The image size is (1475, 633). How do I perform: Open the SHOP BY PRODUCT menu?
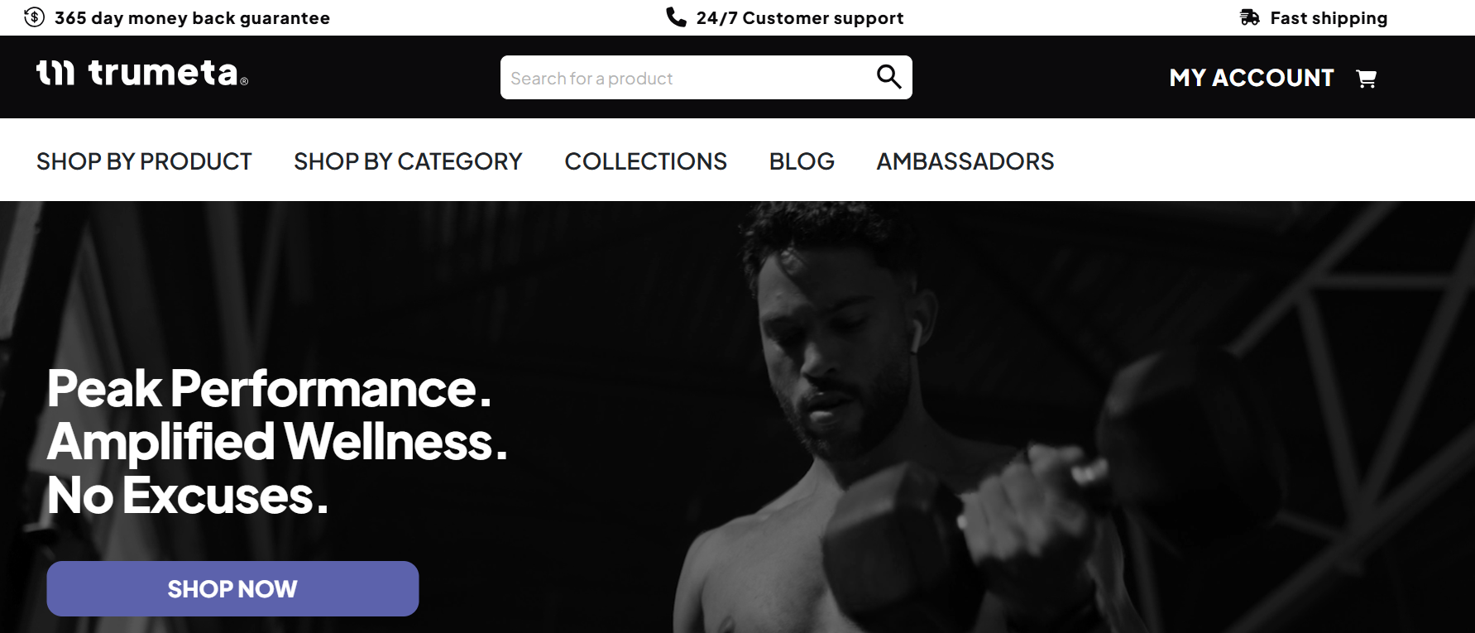[x=144, y=161]
